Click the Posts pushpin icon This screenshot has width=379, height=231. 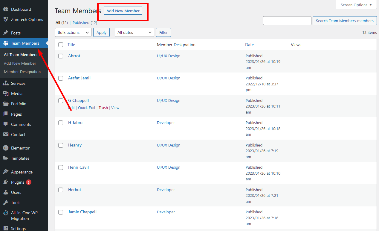coord(6,33)
